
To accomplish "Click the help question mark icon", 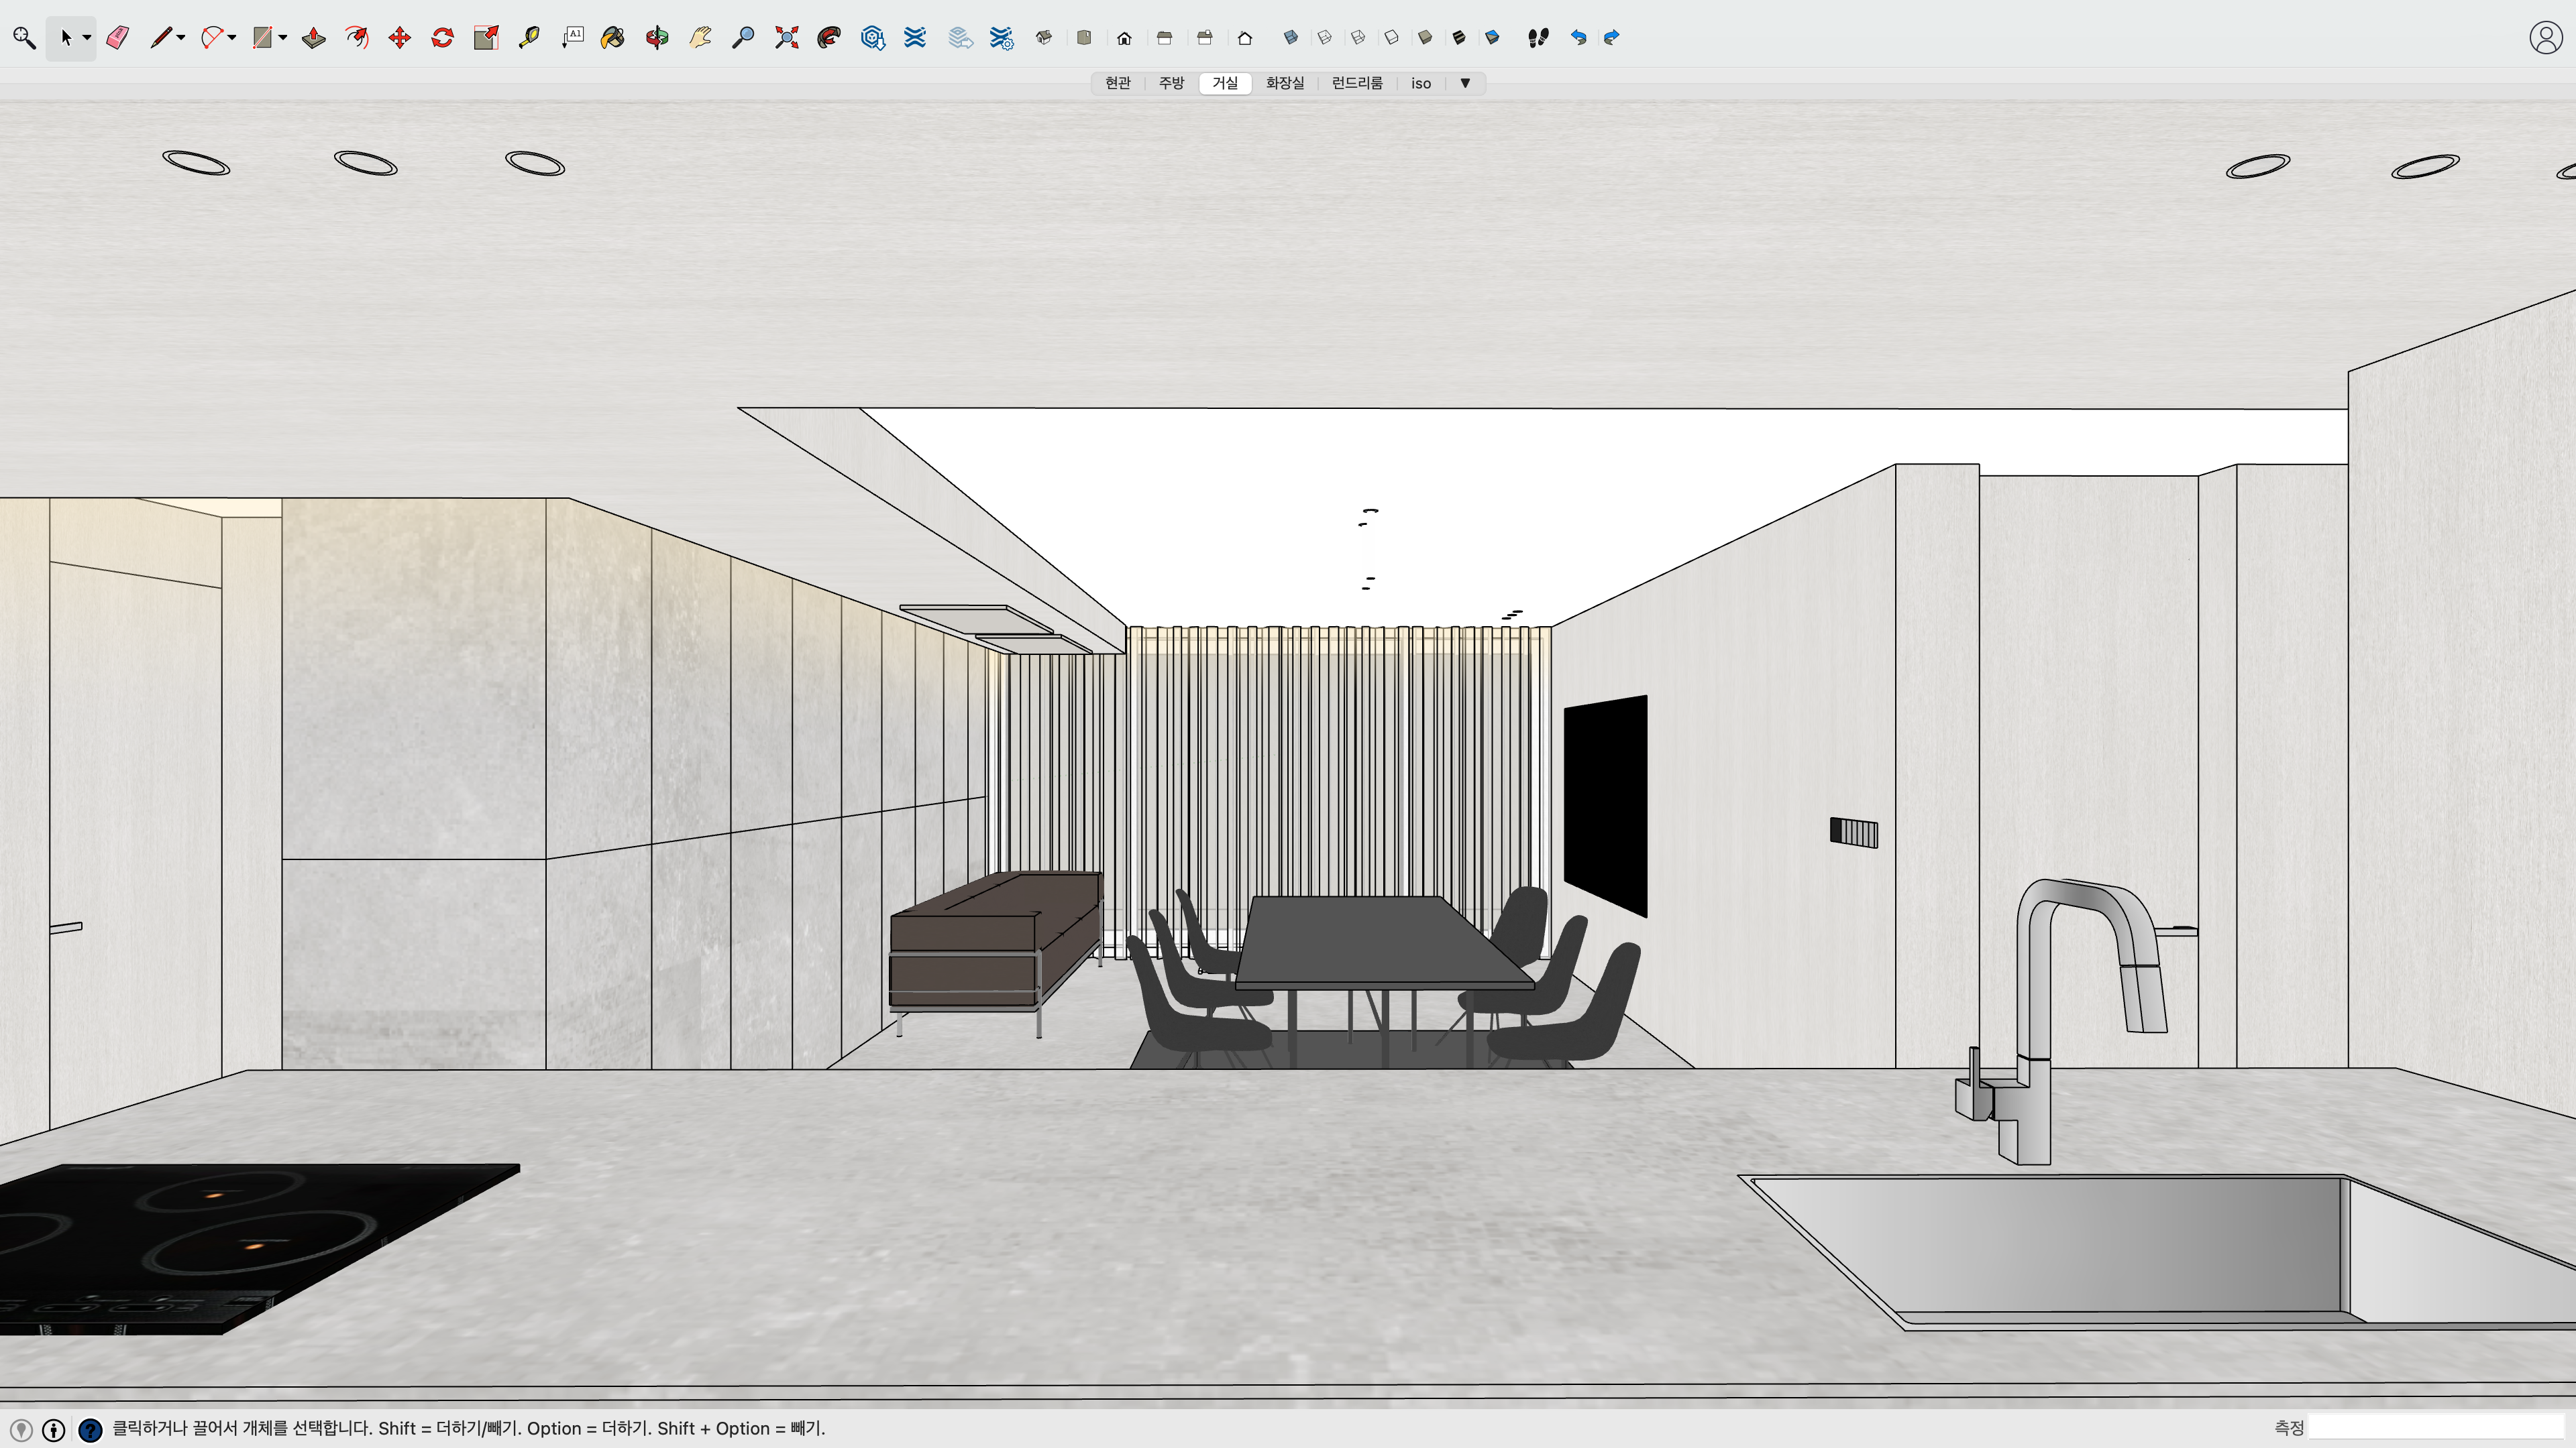I will [x=90, y=1430].
